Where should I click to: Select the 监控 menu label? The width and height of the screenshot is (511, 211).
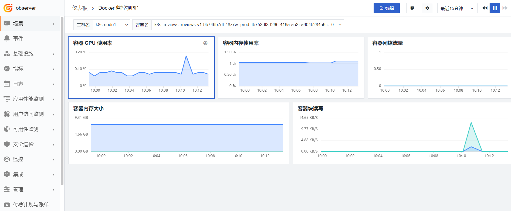click(18, 159)
